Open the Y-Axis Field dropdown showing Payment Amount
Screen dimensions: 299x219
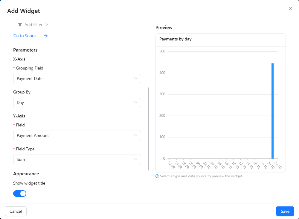[77, 135]
